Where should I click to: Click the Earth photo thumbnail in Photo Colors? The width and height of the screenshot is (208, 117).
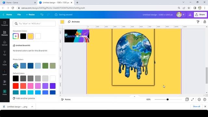click(x=16, y=66)
